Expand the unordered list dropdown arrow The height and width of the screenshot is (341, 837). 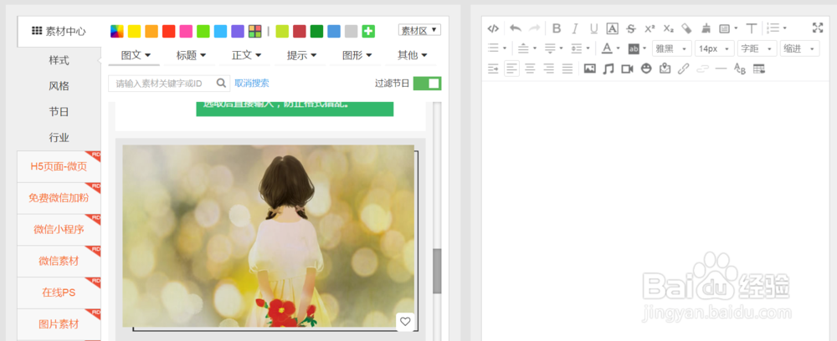[x=505, y=48]
